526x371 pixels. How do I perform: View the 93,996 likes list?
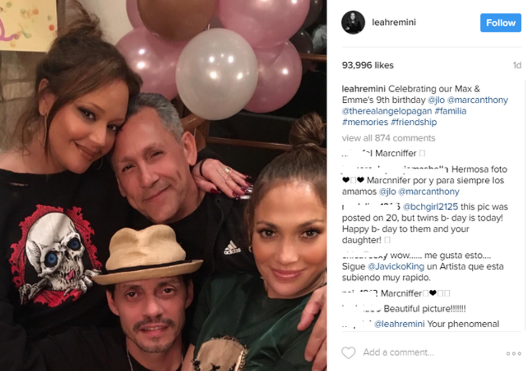pyautogui.click(x=368, y=65)
